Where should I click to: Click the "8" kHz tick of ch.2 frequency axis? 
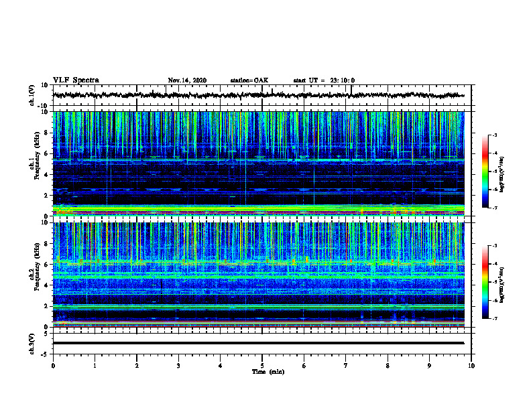coord(46,244)
